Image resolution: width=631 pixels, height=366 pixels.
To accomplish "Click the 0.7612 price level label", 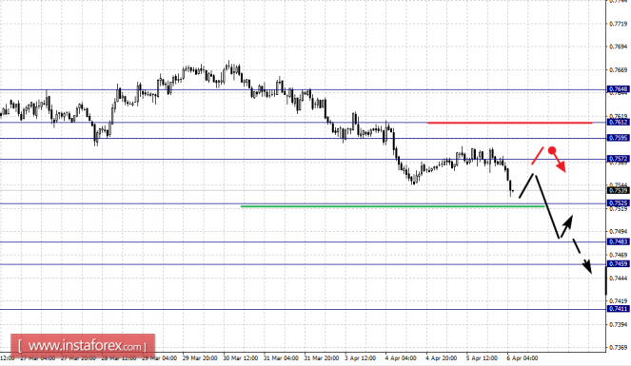I will point(618,122).
